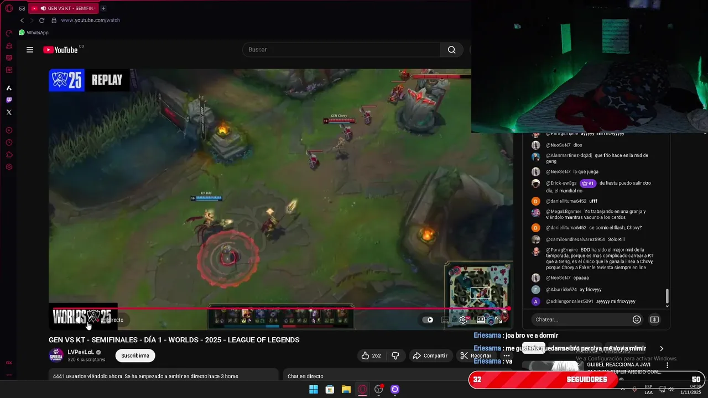Reload the YouTube page

point(41,20)
